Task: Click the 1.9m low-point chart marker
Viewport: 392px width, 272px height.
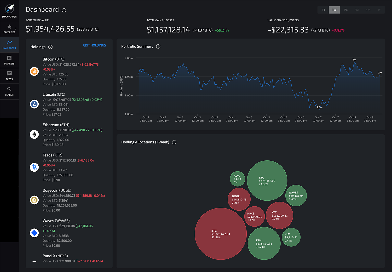Action: (x=320, y=107)
